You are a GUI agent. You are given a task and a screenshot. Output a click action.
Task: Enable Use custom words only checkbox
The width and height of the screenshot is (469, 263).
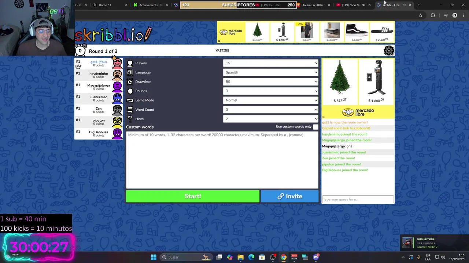click(x=315, y=127)
